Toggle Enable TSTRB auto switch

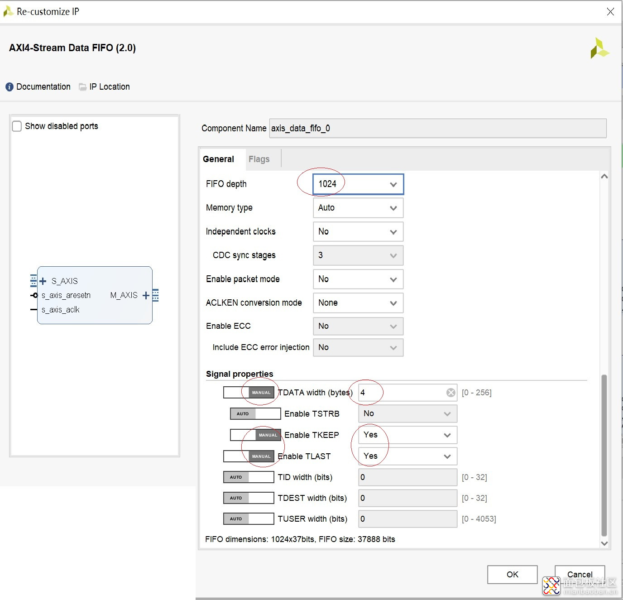pos(255,414)
